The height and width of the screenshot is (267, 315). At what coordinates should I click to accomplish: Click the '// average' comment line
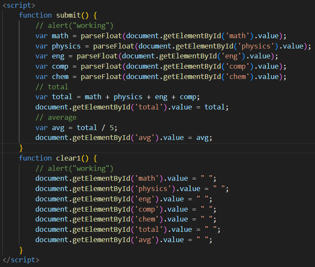(56, 117)
